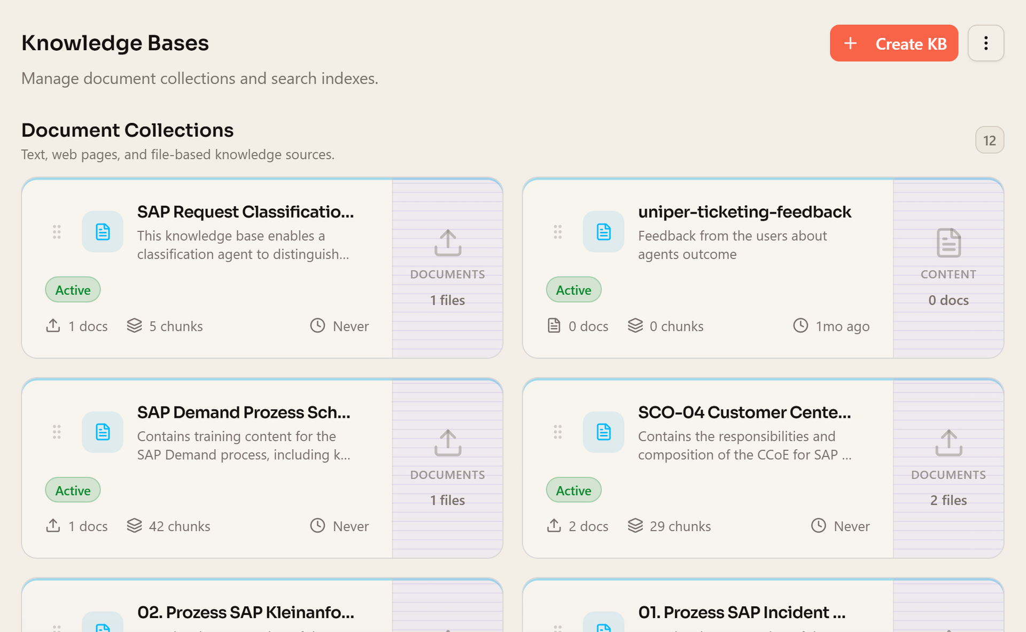1026x632 pixels.
Task: Click content page icon on uniper-ticketing-feedback card
Action: pyautogui.click(x=949, y=243)
